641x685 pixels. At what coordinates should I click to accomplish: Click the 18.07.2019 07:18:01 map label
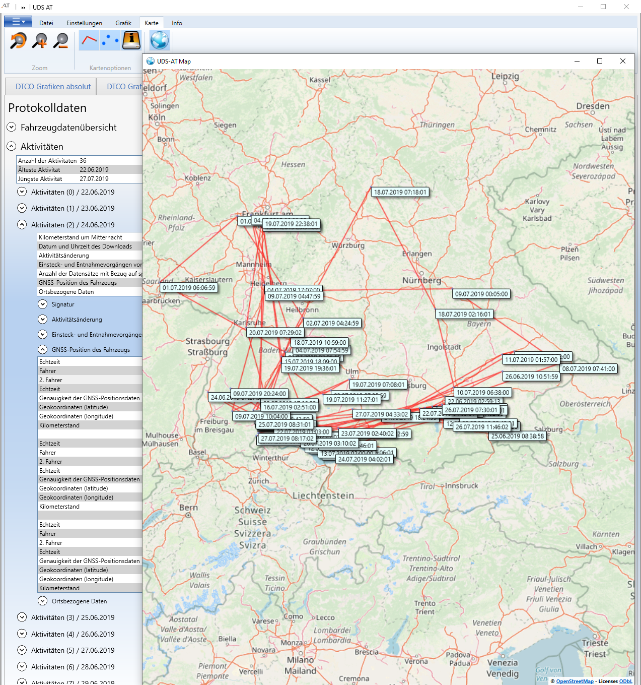pyautogui.click(x=400, y=192)
